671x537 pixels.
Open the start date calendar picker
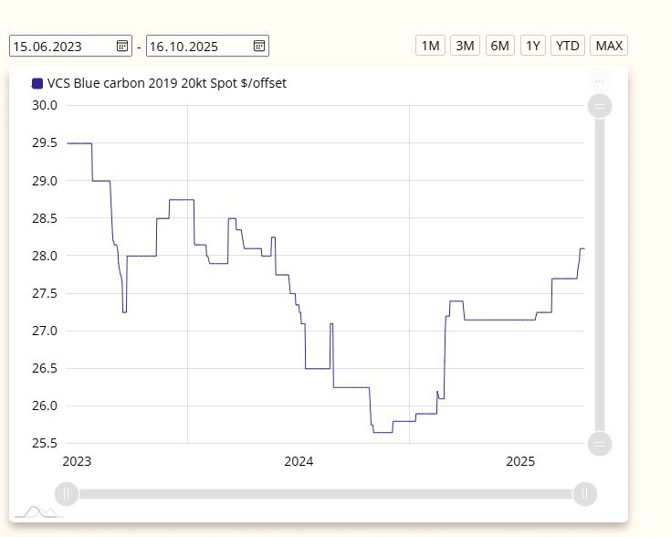[122, 46]
